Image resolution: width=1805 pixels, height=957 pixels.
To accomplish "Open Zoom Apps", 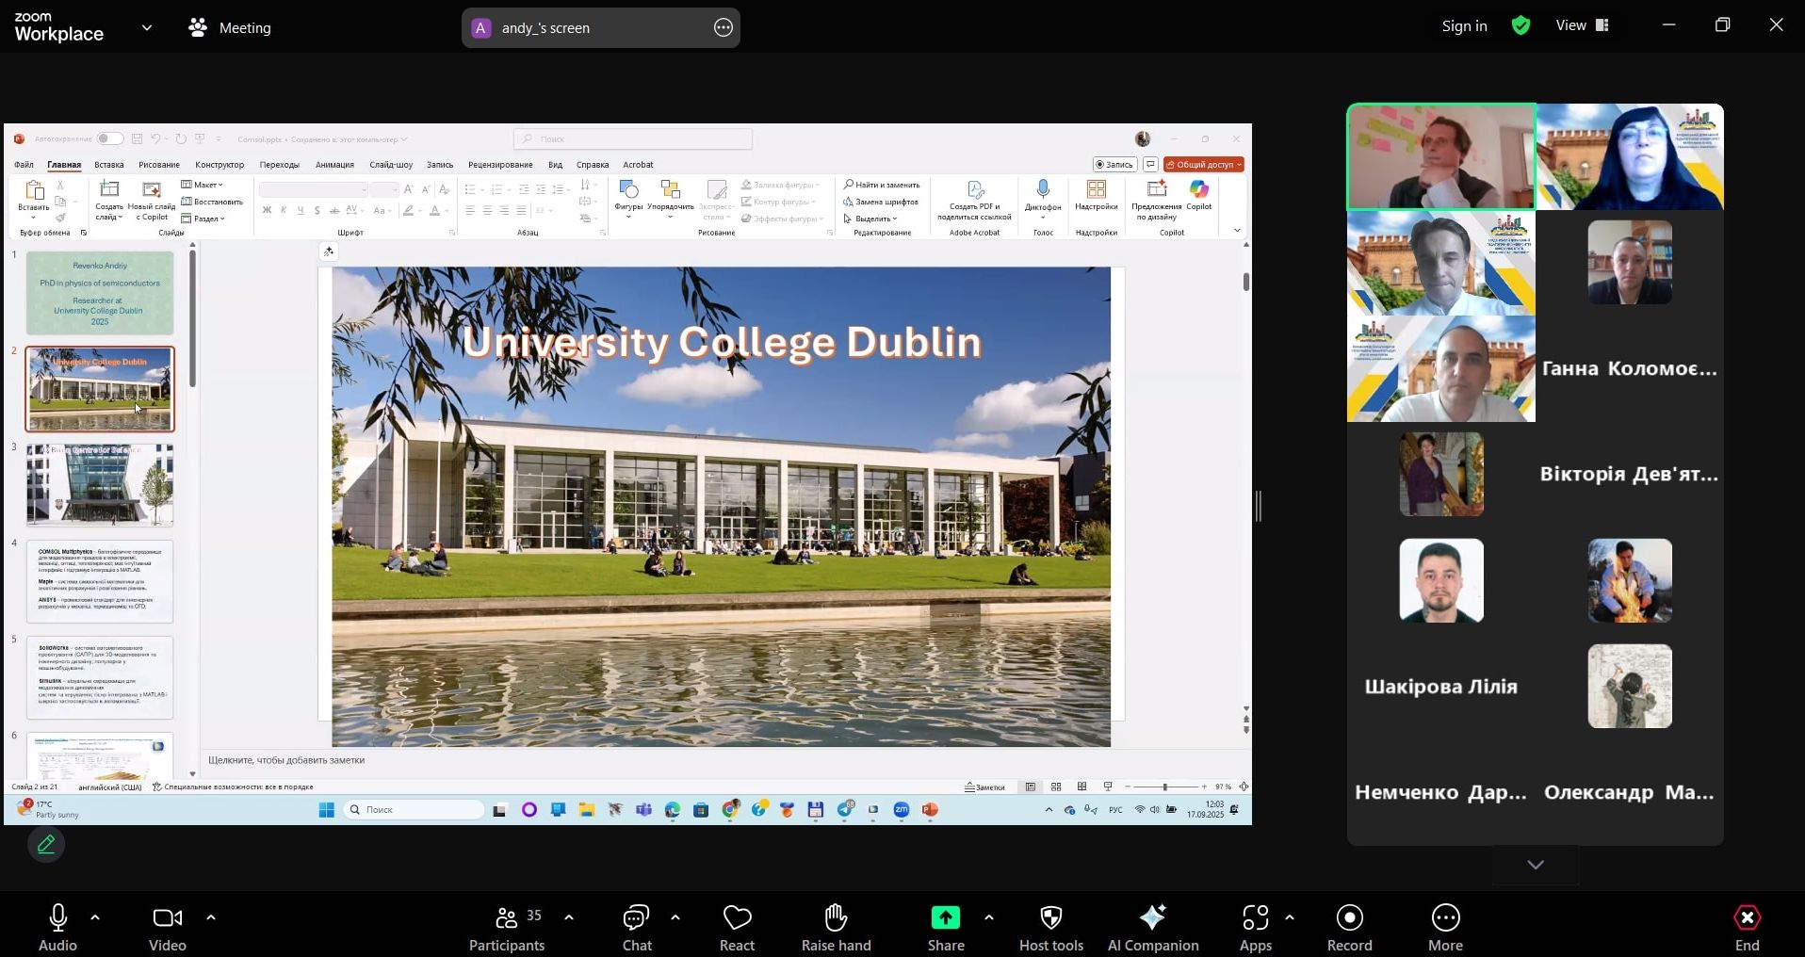I will point(1256,927).
